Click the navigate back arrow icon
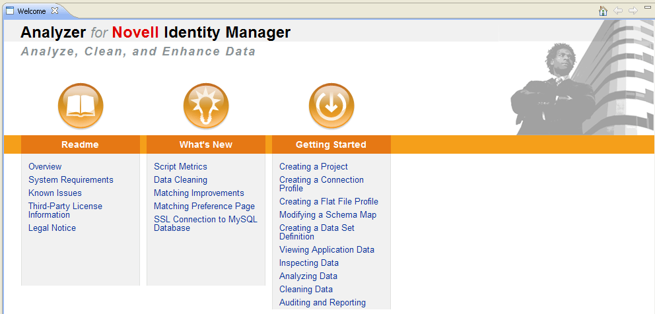 point(618,11)
